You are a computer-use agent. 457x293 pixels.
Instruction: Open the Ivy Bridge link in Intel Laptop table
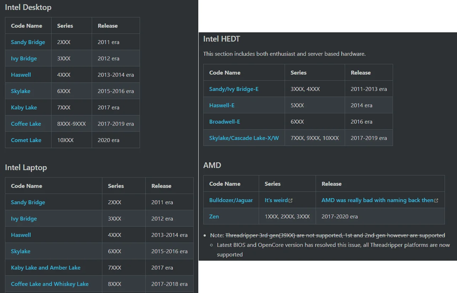[24, 218]
